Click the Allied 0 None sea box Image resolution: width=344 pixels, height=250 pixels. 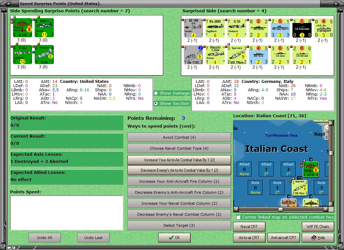(244, 169)
